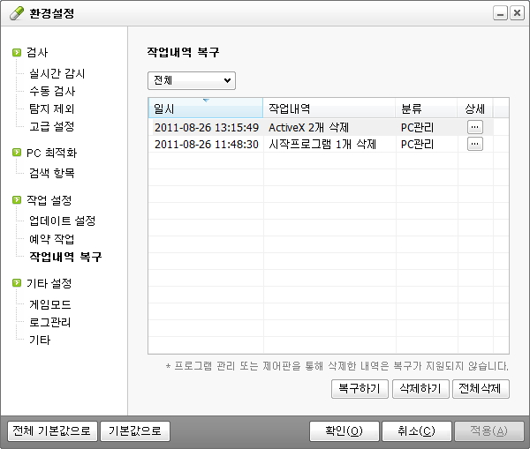
Task: Open the 전체 filter dropdown
Action: click(191, 80)
